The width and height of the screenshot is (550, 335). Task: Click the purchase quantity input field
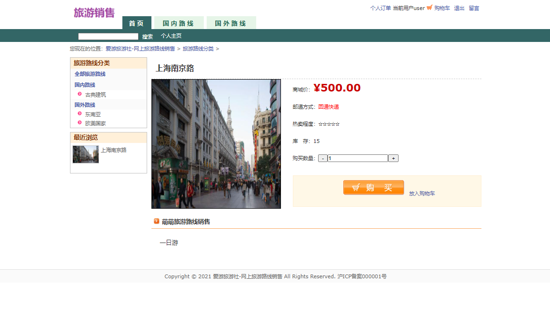pos(358,158)
